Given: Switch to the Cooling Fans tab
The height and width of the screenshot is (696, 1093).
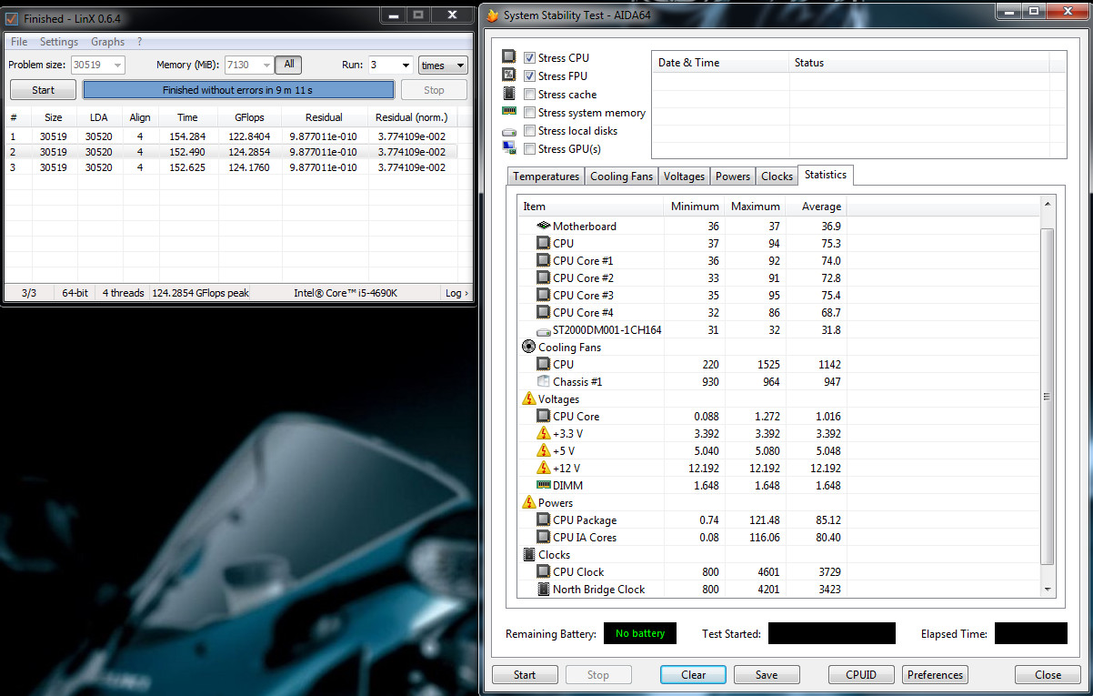Looking at the screenshot, I should [x=622, y=177].
